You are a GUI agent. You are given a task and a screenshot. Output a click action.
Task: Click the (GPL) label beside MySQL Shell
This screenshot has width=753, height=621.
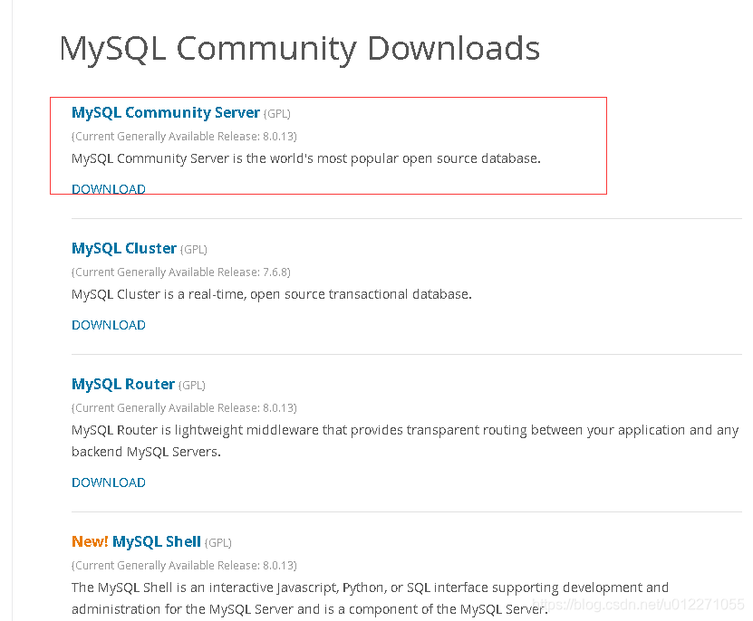point(218,543)
